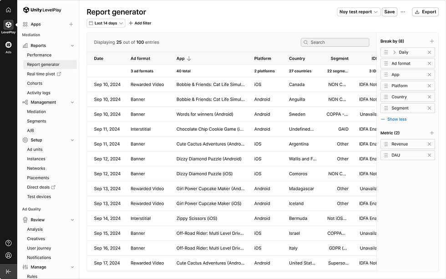Focus the table Search field
This screenshot has height=279, width=446.
point(335,42)
